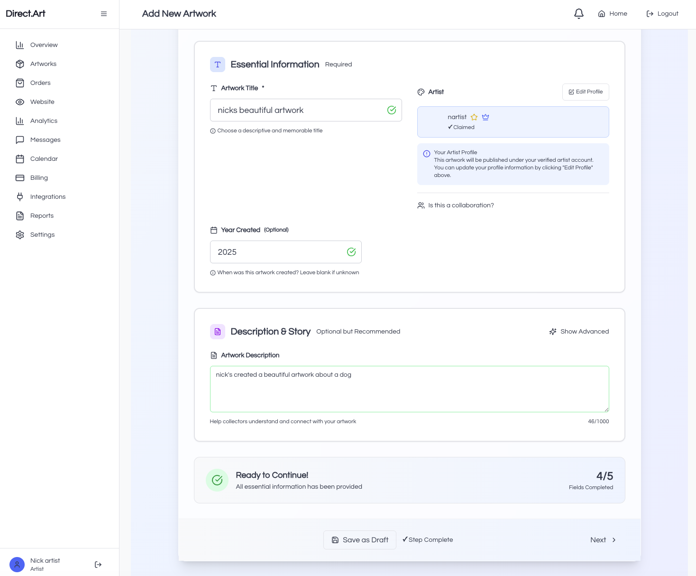Open the Next step chevron

[614, 540]
